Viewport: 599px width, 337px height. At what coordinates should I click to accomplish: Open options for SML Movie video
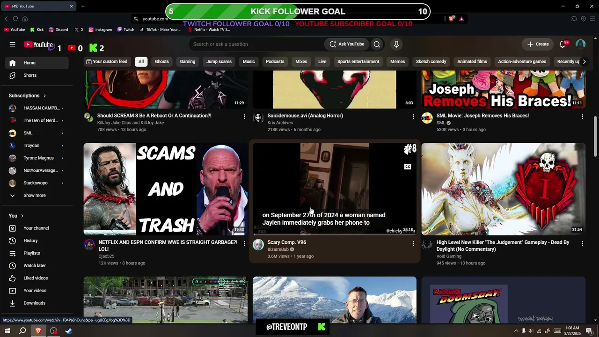582,117
